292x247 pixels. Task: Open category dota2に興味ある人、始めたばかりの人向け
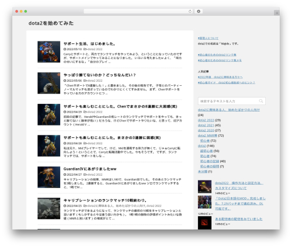(229, 110)
